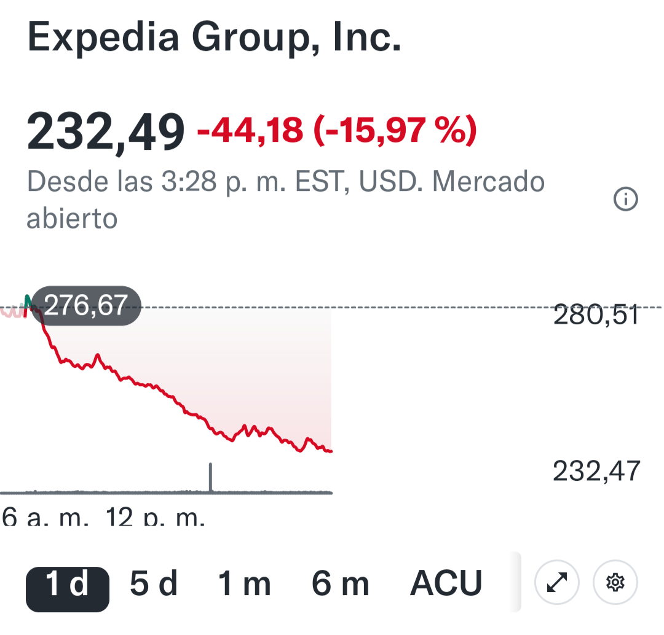Click the Expedia Group, Inc. title
Viewport: 664px width, 635px height.
215,38
